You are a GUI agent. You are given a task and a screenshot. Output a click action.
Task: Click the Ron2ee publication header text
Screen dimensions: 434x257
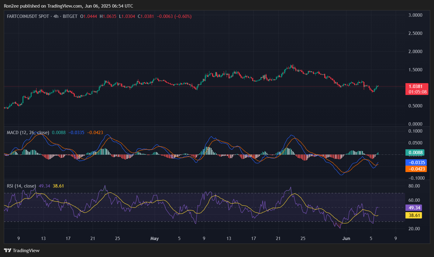(x=69, y=6)
